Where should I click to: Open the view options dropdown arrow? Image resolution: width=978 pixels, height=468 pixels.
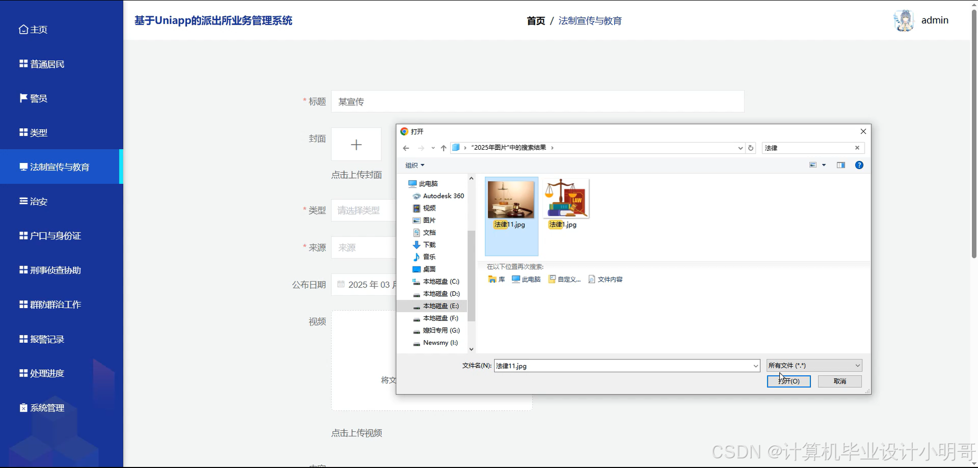(x=824, y=165)
